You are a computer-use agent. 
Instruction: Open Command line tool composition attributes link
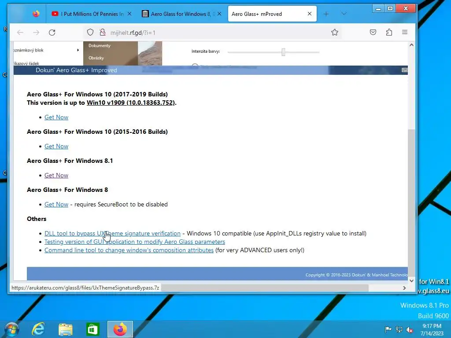click(x=129, y=250)
